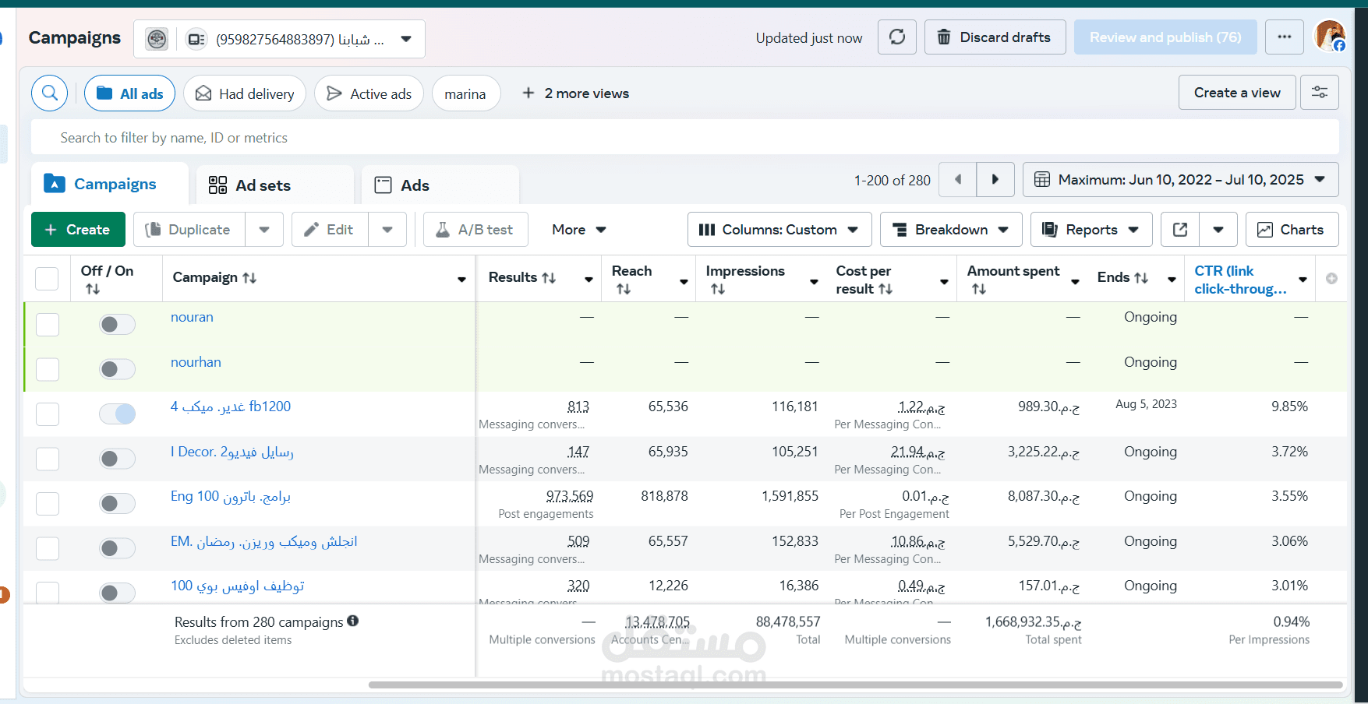Sort the Impressions column arrows
The height and width of the screenshot is (704, 1368).
(x=718, y=289)
